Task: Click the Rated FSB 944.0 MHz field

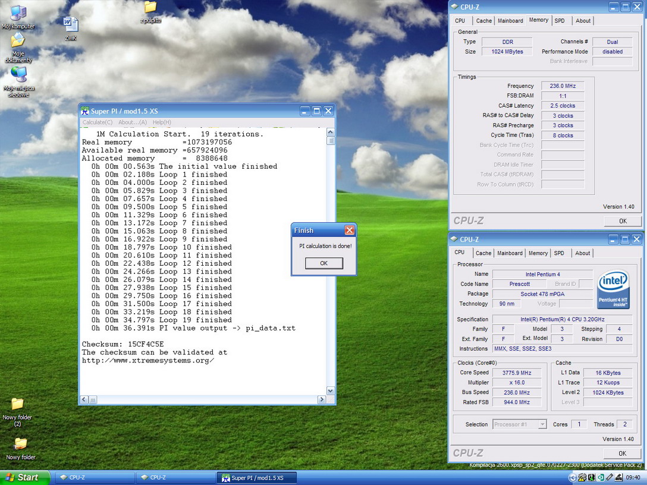Action: (x=517, y=402)
